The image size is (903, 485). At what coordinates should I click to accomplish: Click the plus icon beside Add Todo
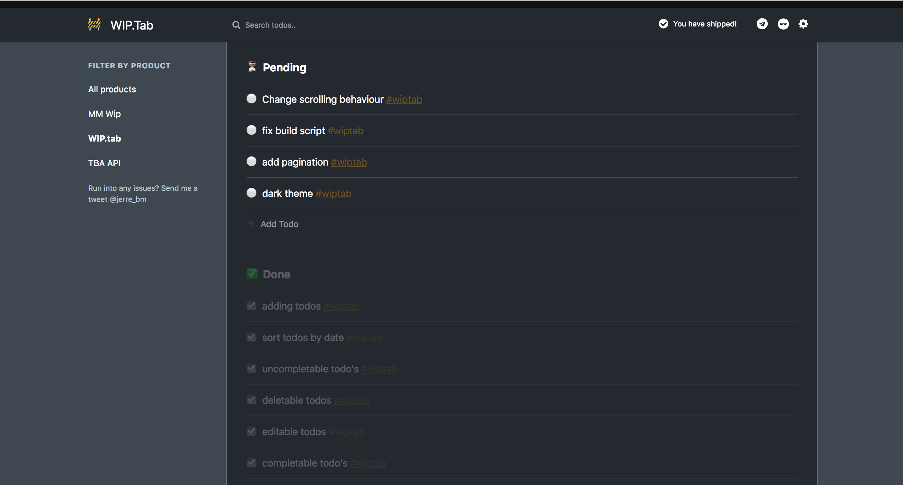tap(251, 224)
